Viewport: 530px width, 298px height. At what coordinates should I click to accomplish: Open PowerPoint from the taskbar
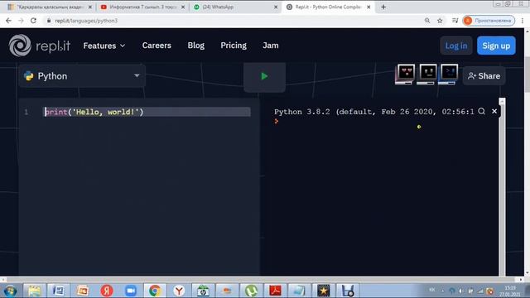pyautogui.click(x=83, y=291)
